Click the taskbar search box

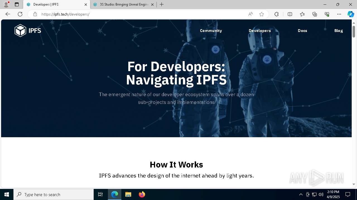coord(54,194)
